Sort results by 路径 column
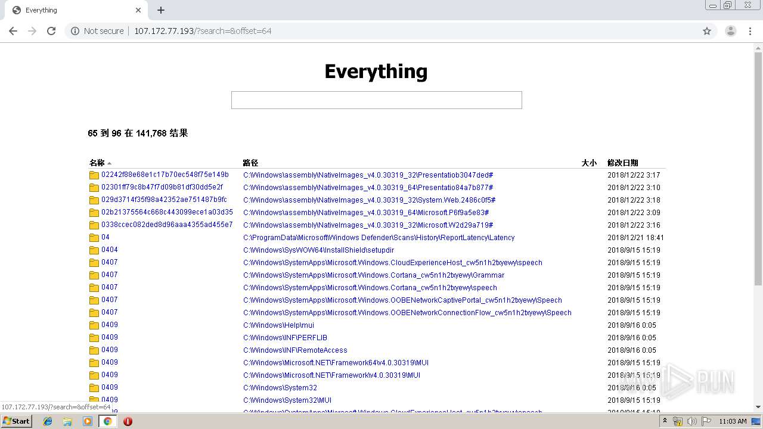Screen dimensions: 763x429 coord(250,163)
